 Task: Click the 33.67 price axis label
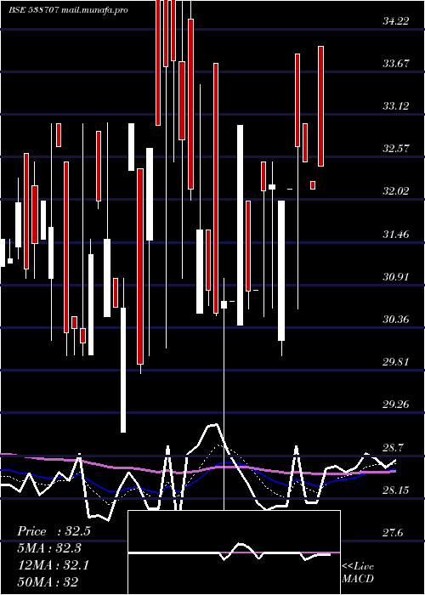click(x=396, y=64)
